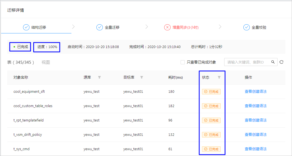Viewport: 292px width, 156px height.
Task: Open 查看创建语法 for t_sys_cmd
Action: click(256, 149)
